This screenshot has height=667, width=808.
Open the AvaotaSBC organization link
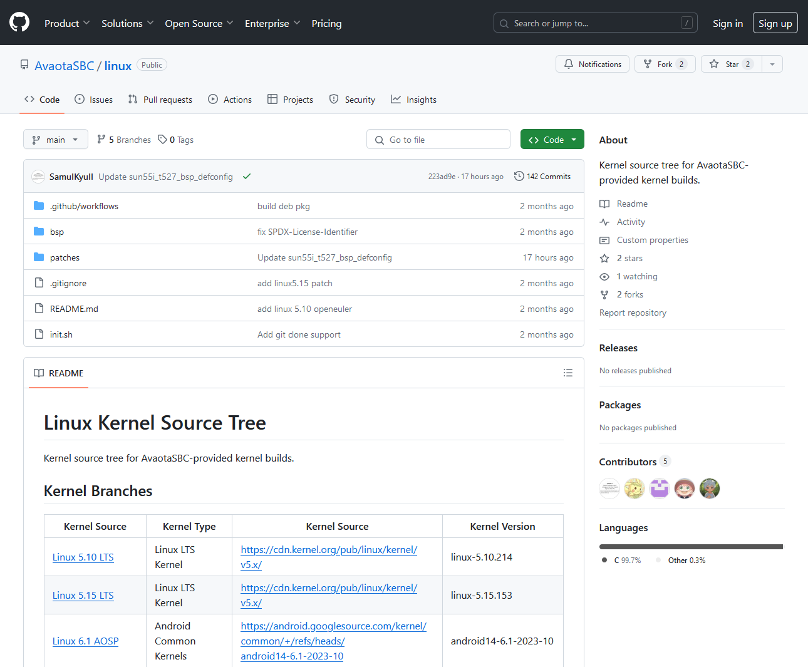point(65,66)
